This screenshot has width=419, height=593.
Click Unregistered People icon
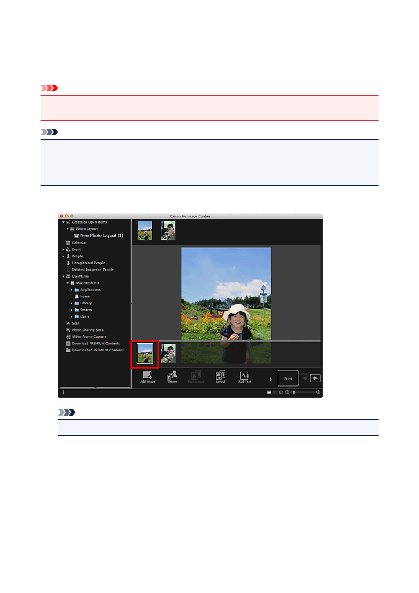click(x=68, y=263)
